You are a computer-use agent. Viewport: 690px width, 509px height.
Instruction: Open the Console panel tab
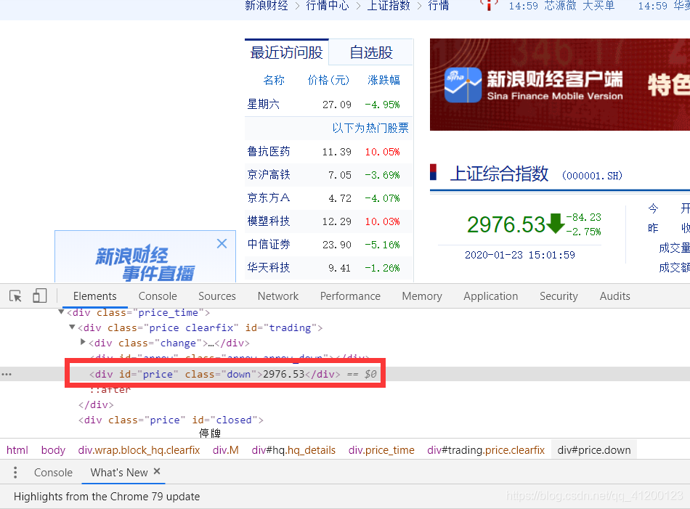pyautogui.click(x=158, y=296)
